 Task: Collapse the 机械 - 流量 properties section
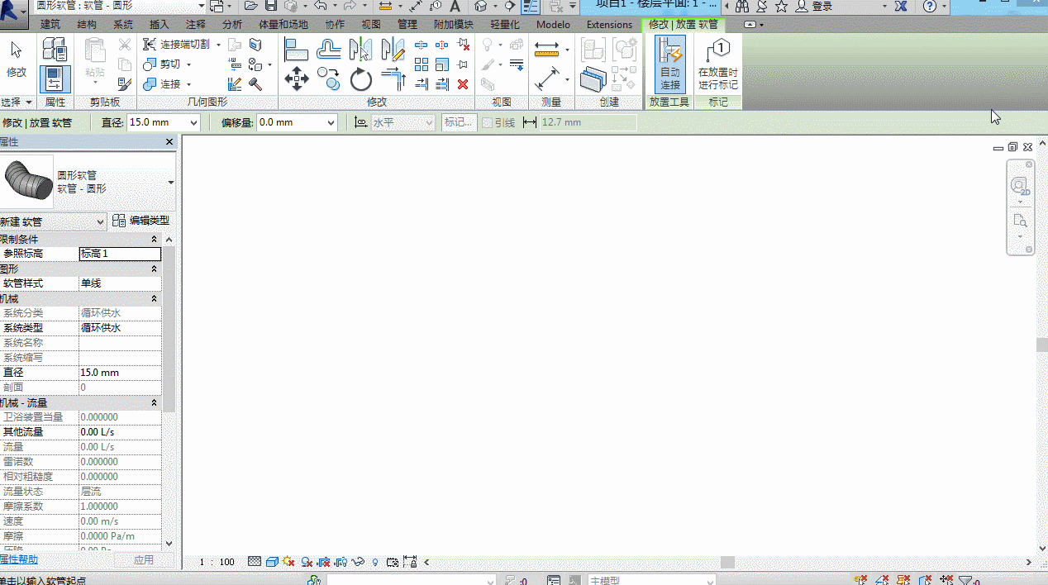coord(155,402)
